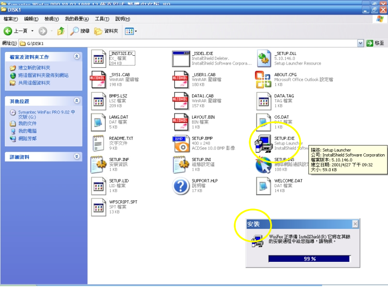Collapse the 其他位置 panel
The width and height of the screenshot is (388, 291).
point(77,101)
